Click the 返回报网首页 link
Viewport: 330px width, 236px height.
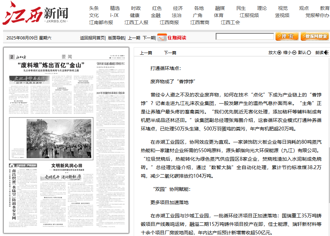pyautogui.click(x=93, y=38)
